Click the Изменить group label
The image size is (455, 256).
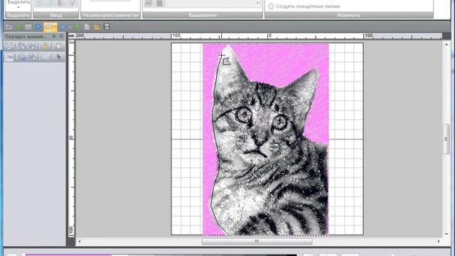[x=348, y=15]
